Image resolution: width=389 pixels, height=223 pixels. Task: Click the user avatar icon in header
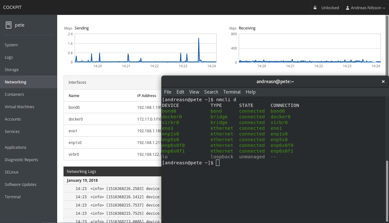point(348,8)
